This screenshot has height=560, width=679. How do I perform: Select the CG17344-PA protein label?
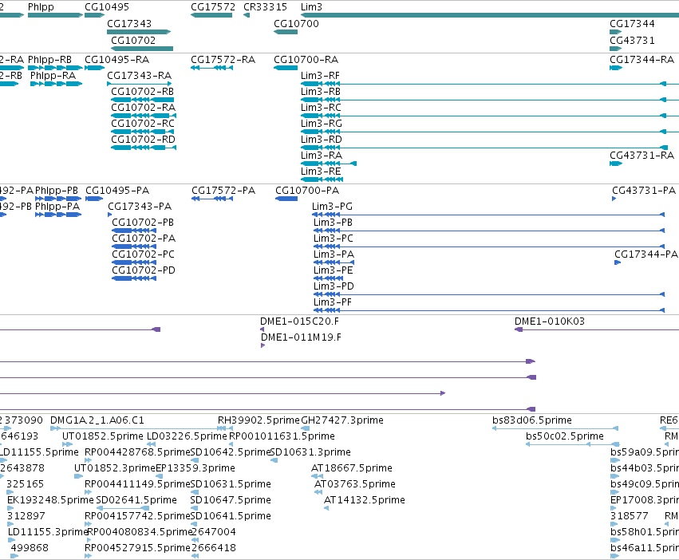pyautogui.click(x=646, y=254)
